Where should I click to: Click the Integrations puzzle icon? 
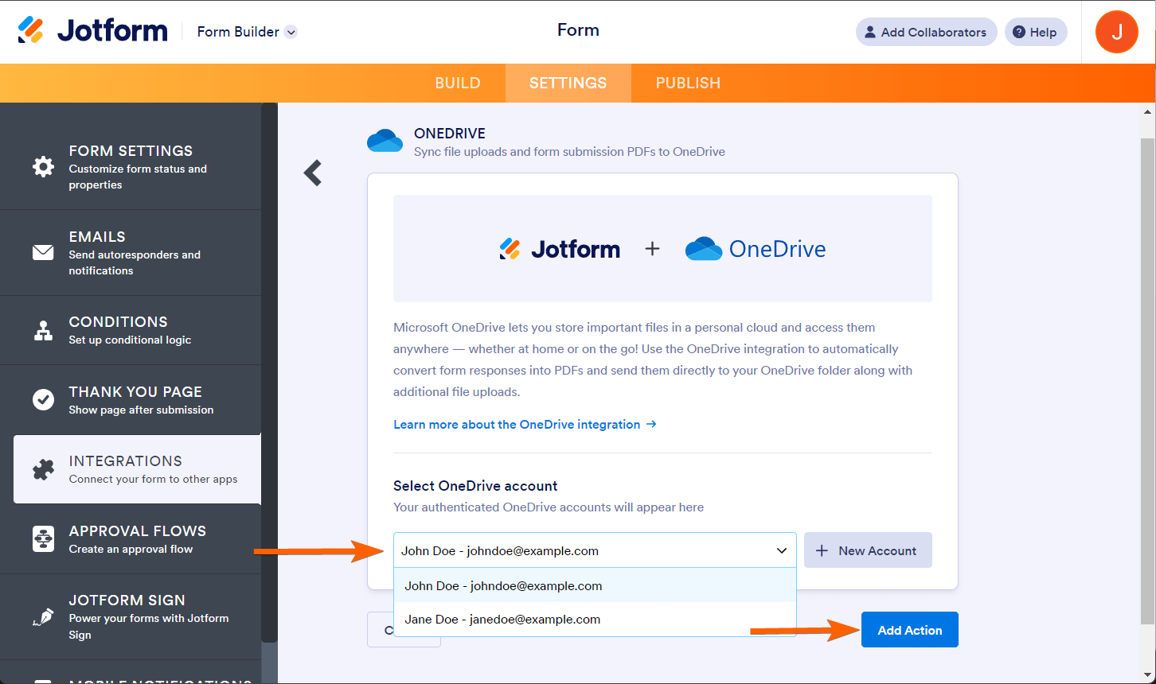tap(43, 469)
